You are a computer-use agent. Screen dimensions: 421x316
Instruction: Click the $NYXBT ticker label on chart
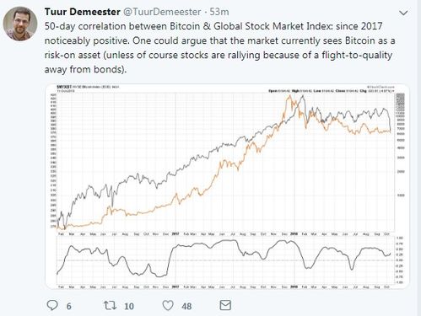pyautogui.click(x=64, y=87)
